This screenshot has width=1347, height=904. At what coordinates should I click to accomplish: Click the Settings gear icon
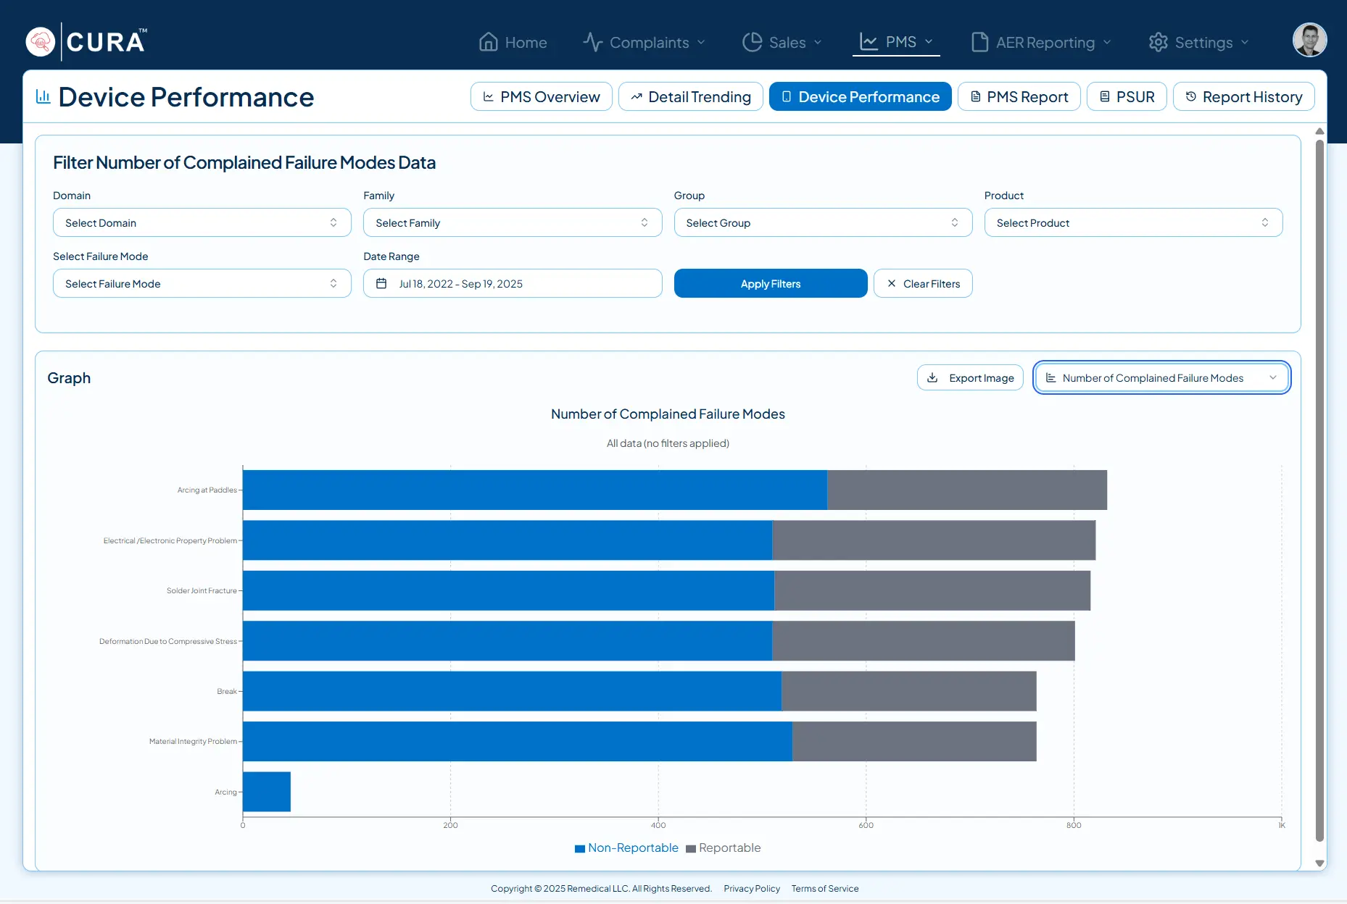(x=1158, y=42)
